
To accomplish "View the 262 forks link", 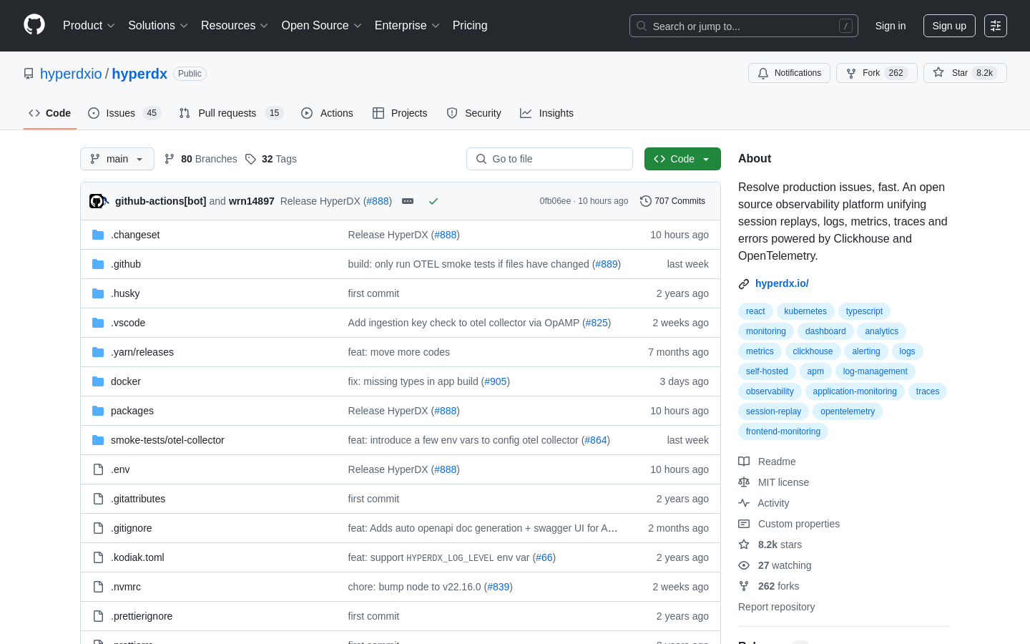I will tap(769, 586).
